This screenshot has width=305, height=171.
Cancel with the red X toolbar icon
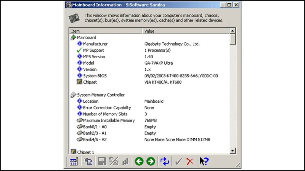[190, 161]
